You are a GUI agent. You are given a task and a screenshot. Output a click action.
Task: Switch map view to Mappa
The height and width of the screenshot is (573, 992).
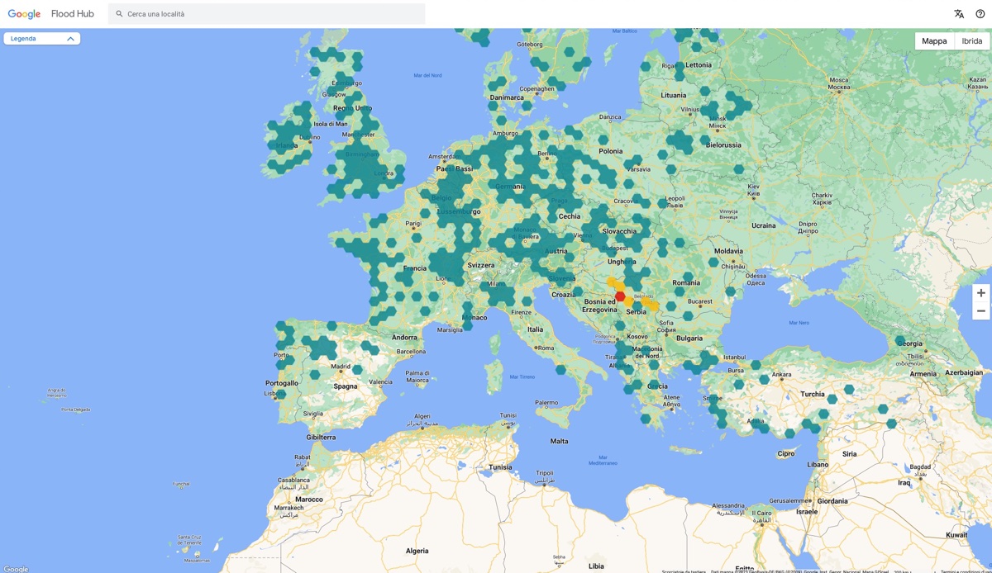click(934, 41)
